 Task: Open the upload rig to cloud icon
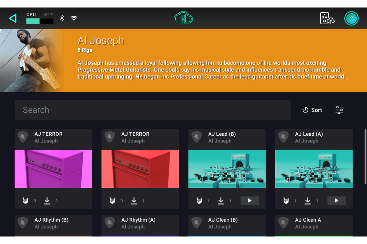point(327,18)
